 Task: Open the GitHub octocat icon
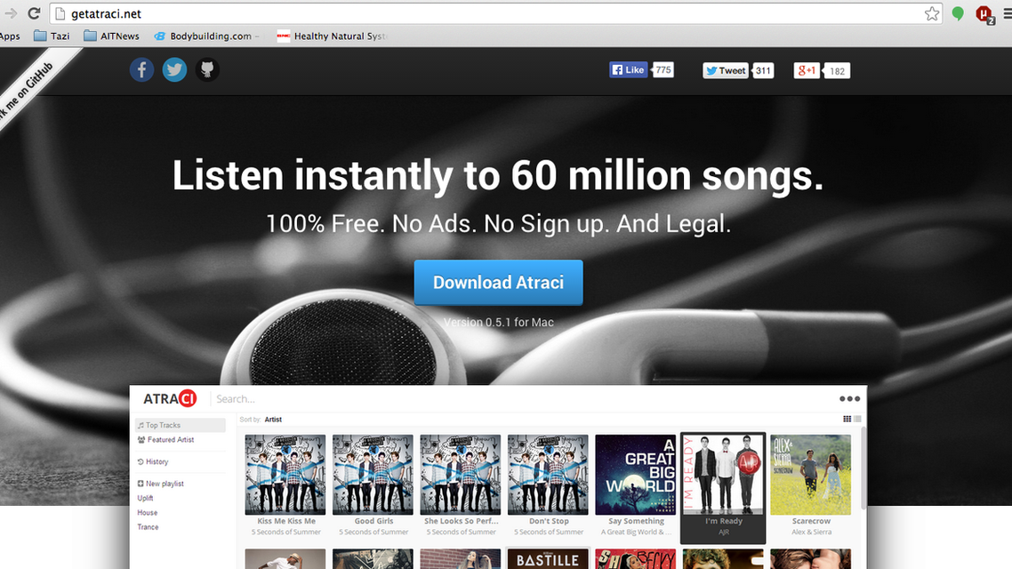tap(207, 69)
